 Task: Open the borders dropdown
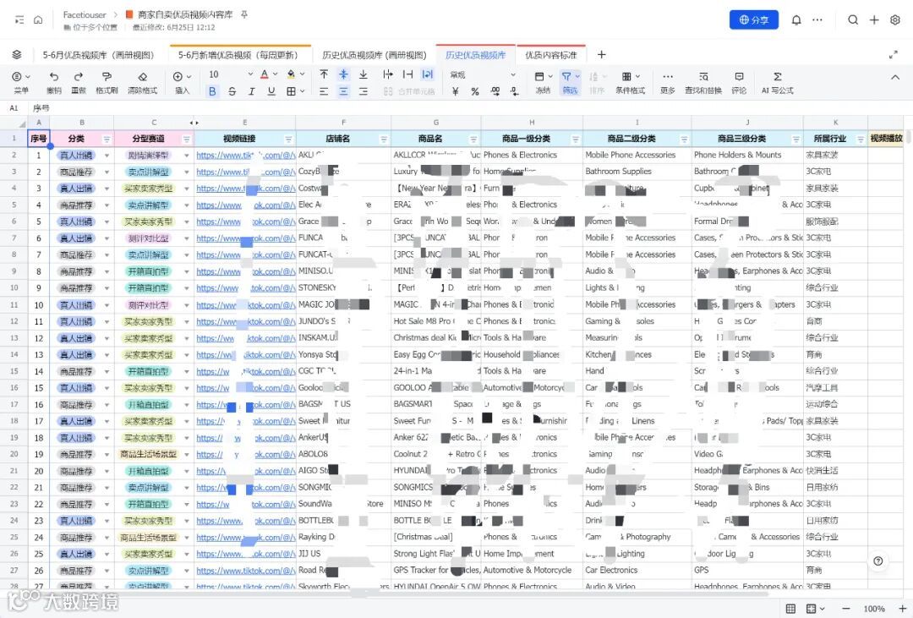pyautogui.click(x=295, y=90)
